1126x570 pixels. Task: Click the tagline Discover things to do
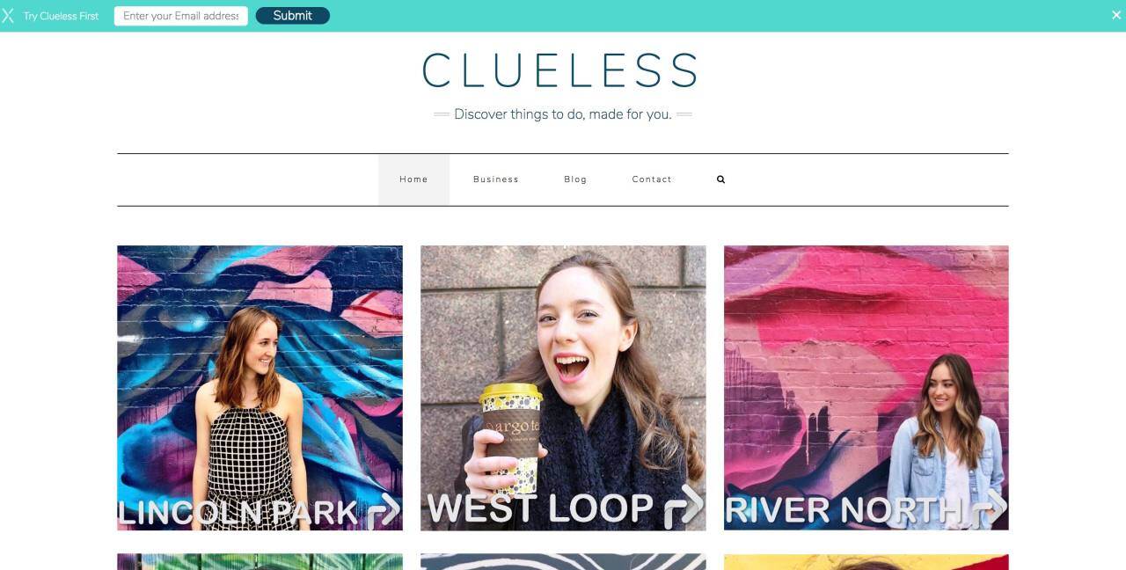(563, 114)
